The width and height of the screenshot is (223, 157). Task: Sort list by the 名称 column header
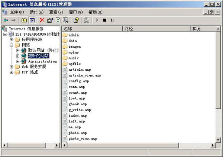(92, 29)
